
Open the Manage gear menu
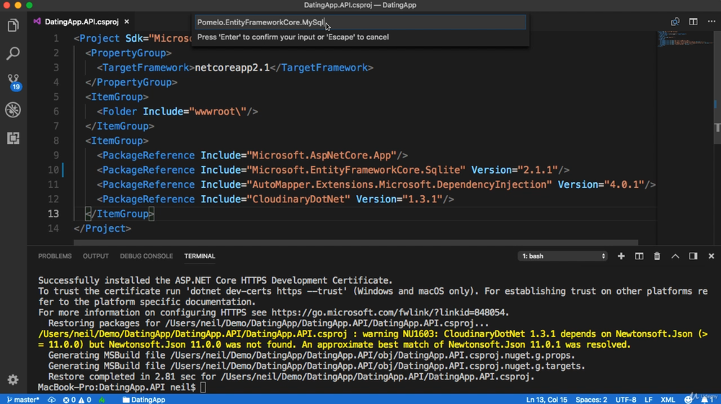[x=13, y=380]
